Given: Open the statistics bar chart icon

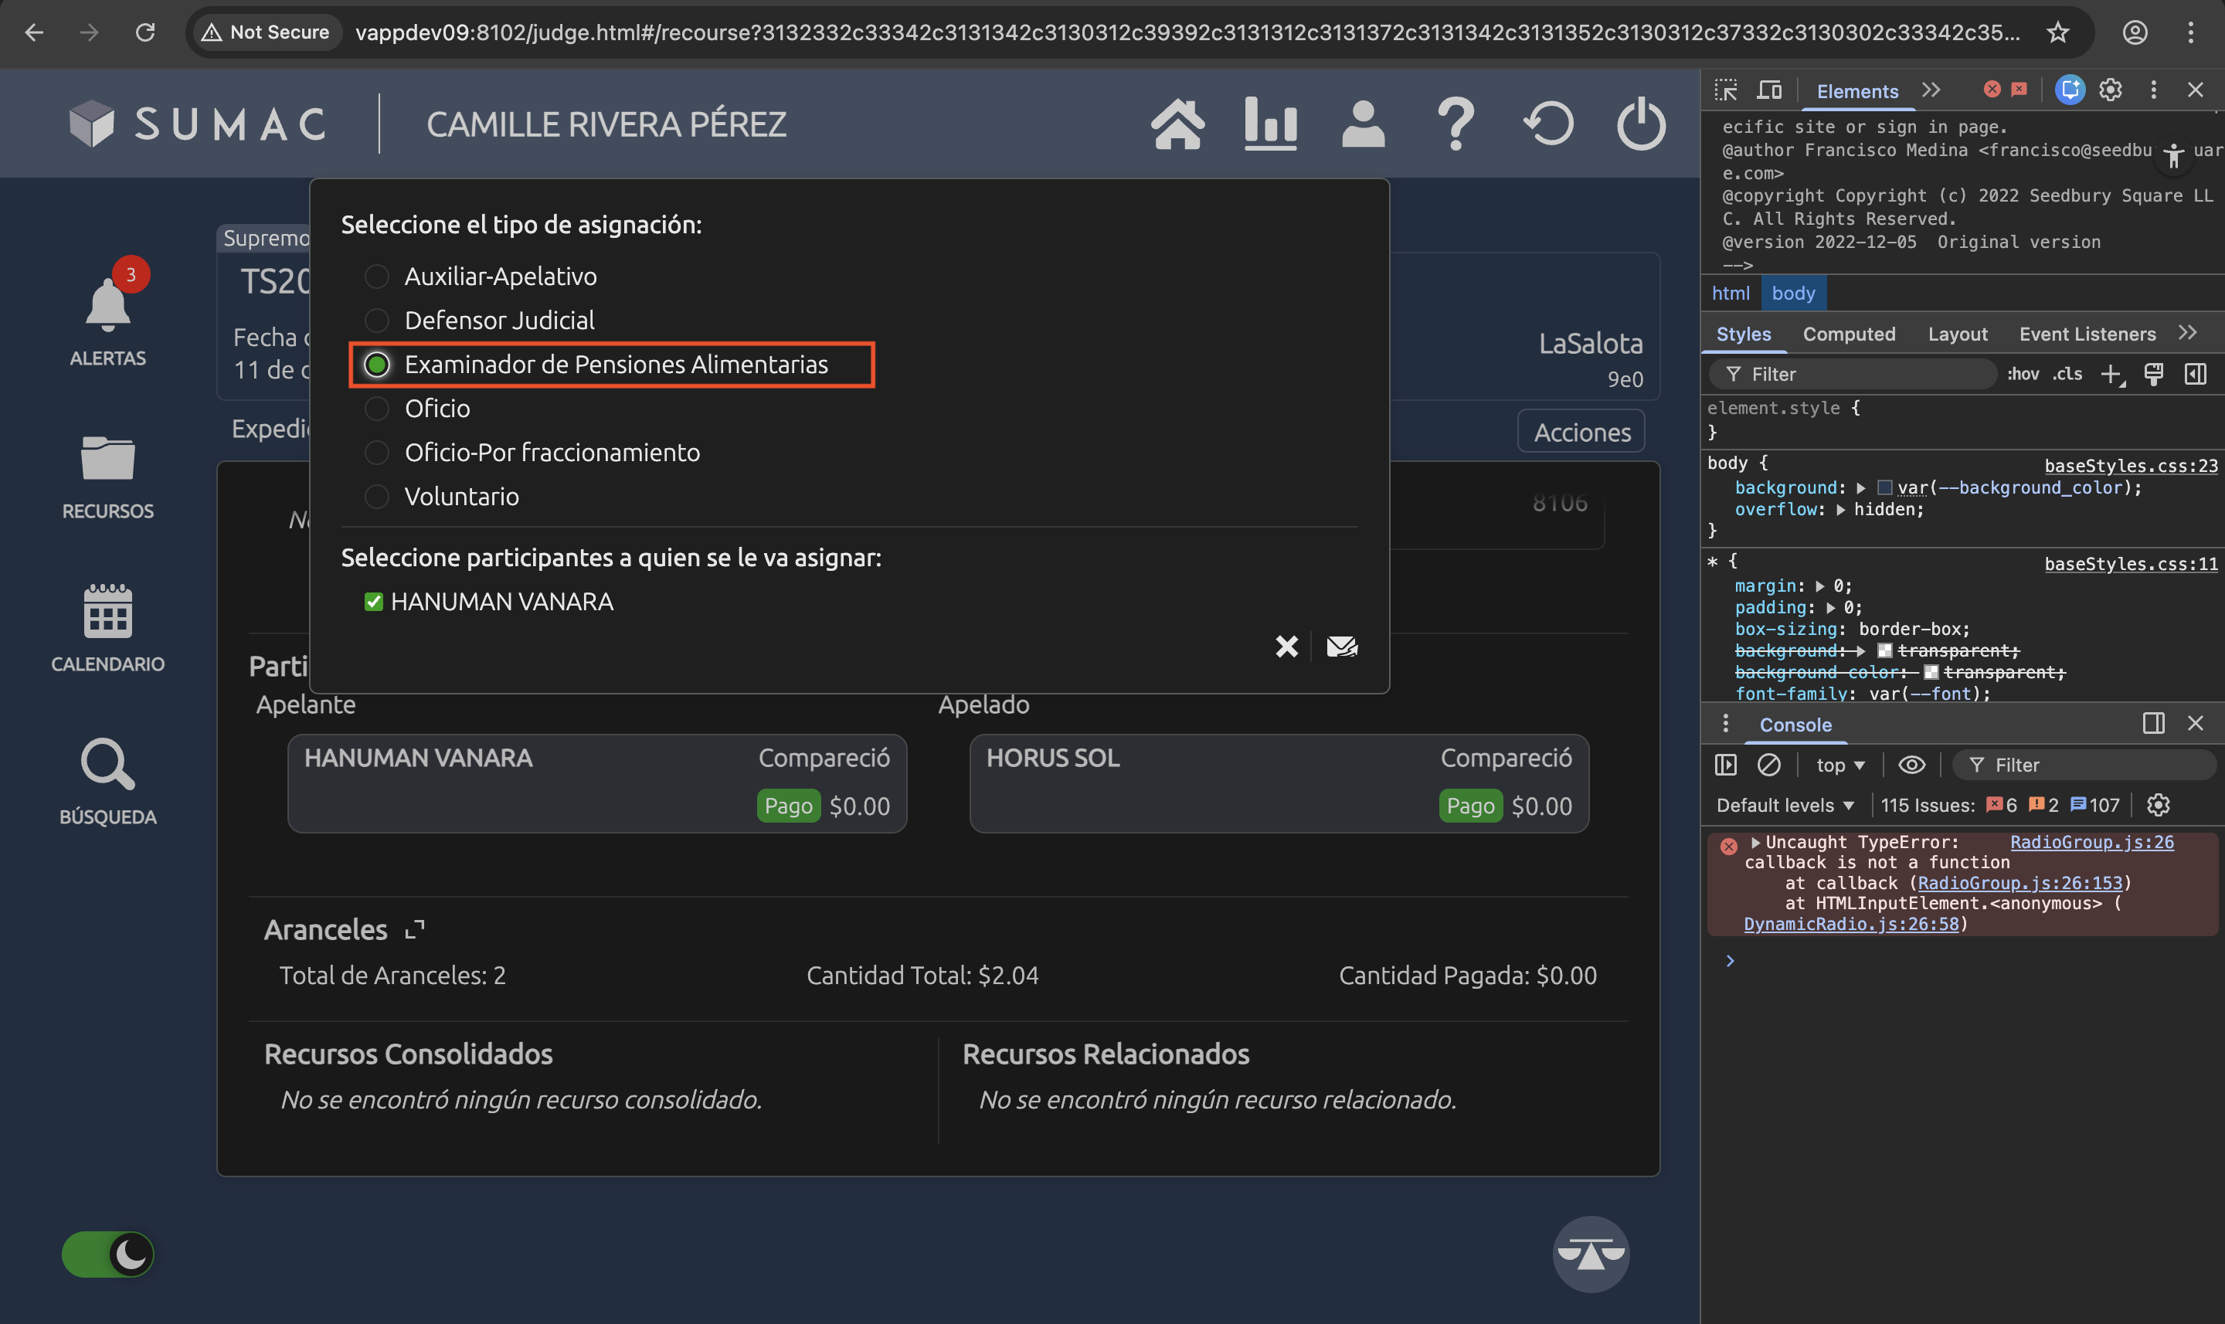Looking at the screenshot, I should pos(1270,124).
